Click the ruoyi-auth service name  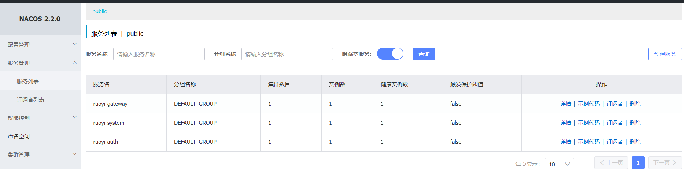pos(106,142)
